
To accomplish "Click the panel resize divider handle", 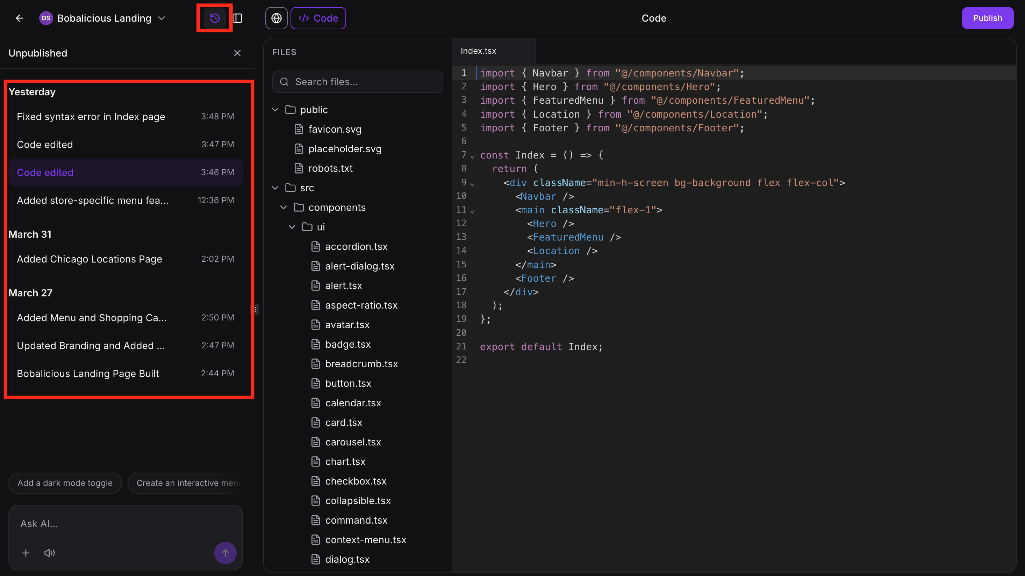I will click(x=256, y=309).
